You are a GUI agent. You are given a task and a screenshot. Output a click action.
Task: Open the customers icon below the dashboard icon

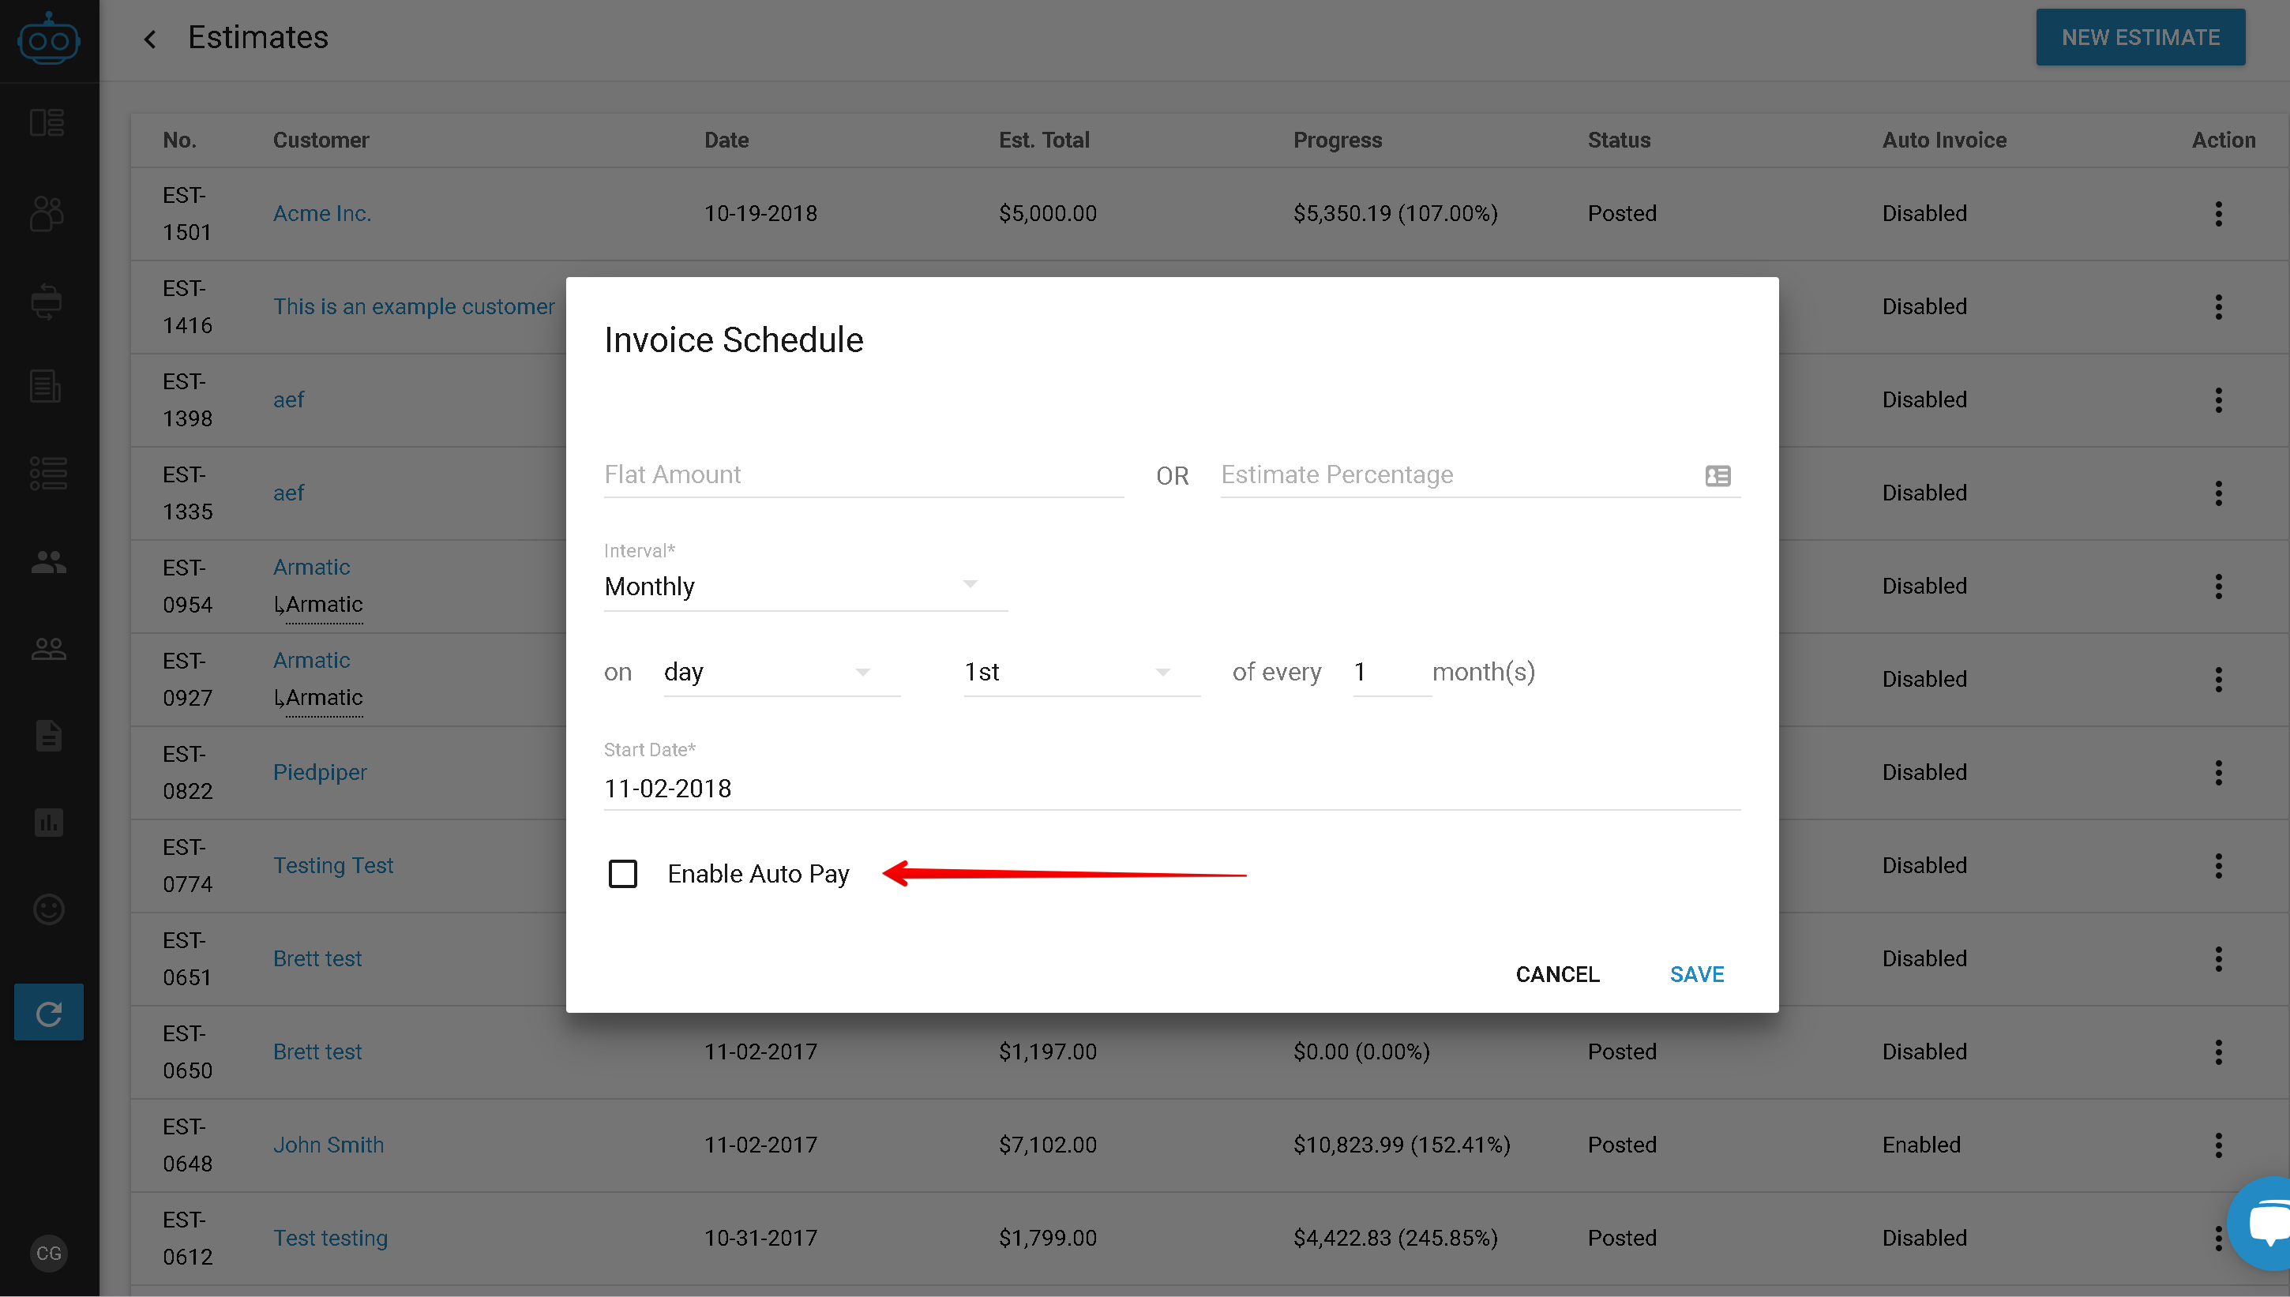click(47, 214)
